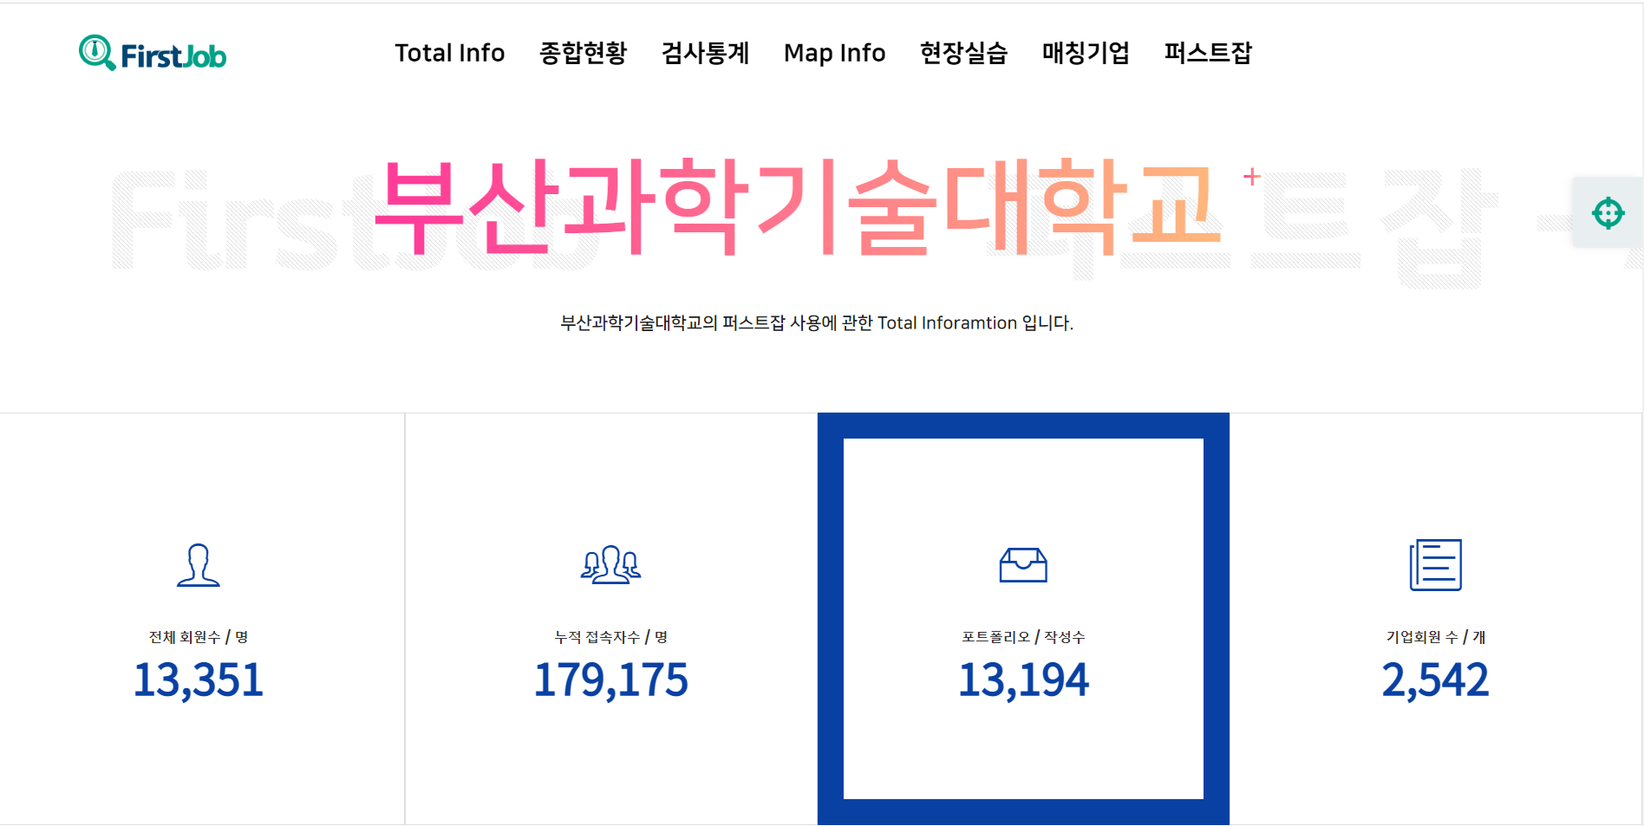
Task: Click the group of users icon
Action: pos(610,565)
